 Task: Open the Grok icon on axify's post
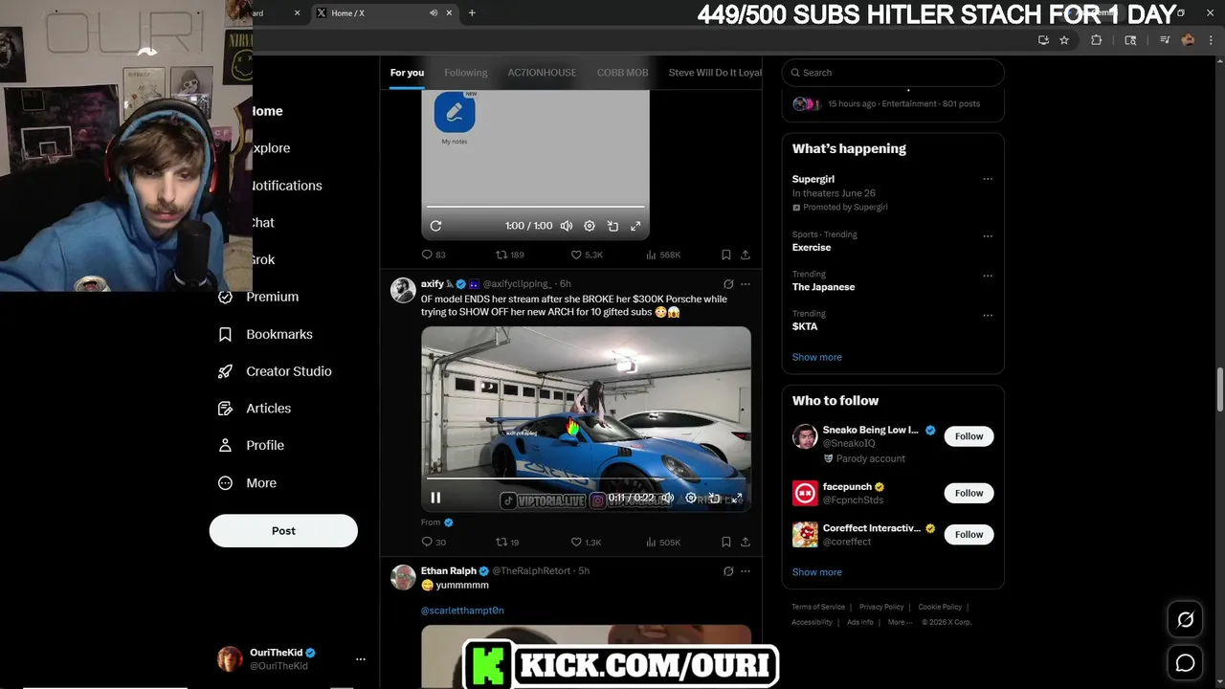pyautogui.click(x=728, y=284)
